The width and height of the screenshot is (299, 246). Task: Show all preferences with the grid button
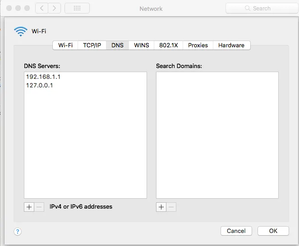77,8
